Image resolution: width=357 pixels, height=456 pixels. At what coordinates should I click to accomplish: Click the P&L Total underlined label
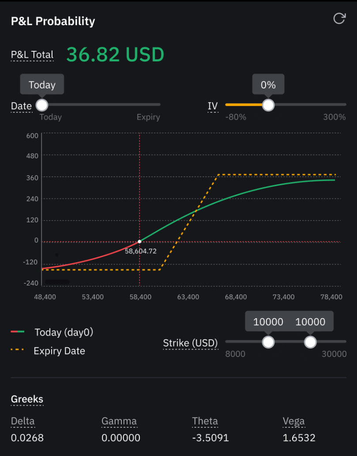(x=32, y=55)
